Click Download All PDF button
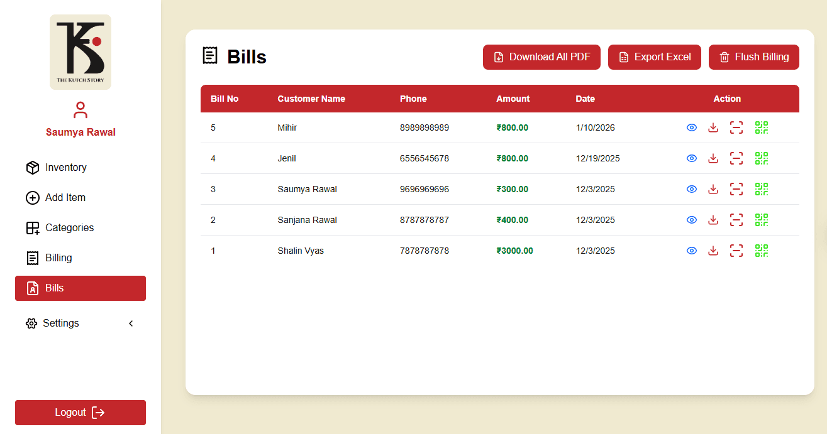Viewport: 827px width, 434px height. pos(541,57)
